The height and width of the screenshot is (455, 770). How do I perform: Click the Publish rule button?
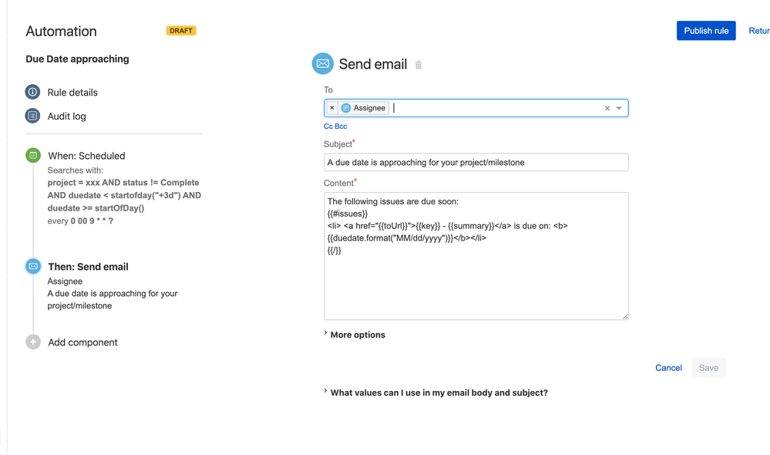point(706,31)
